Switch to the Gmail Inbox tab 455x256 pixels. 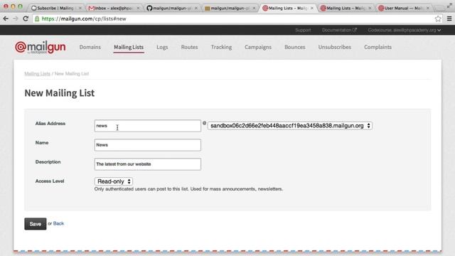[113, 8]
